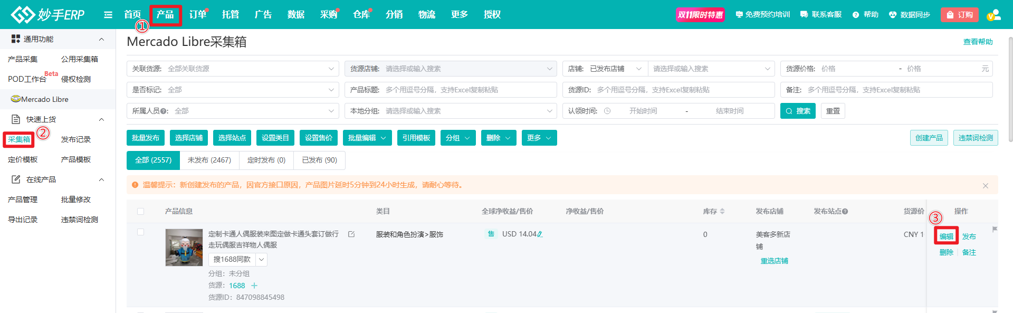Click the 认领时间 start date field

coord(643,111)
